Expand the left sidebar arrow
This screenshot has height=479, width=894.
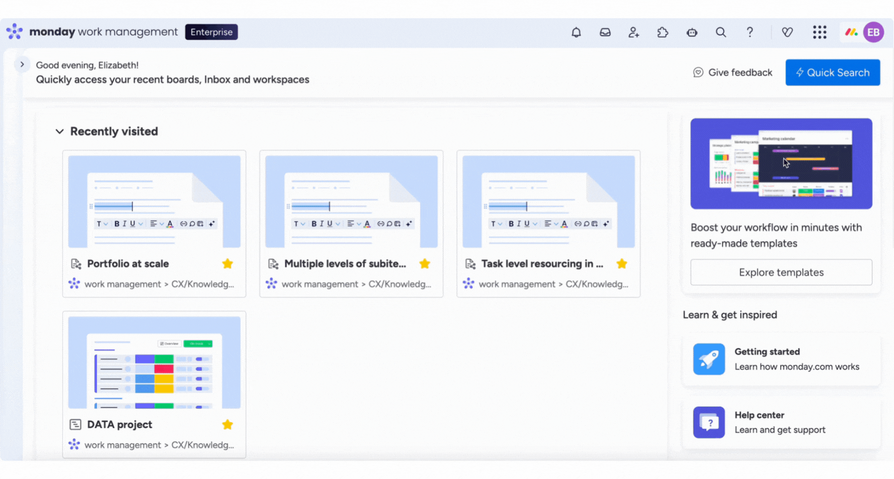pyautogui.click(x=22, y=65)
